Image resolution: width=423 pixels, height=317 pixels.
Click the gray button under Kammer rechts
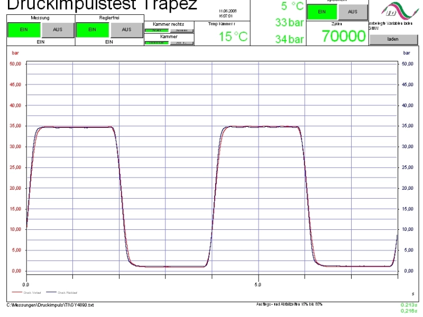[181, 31]
